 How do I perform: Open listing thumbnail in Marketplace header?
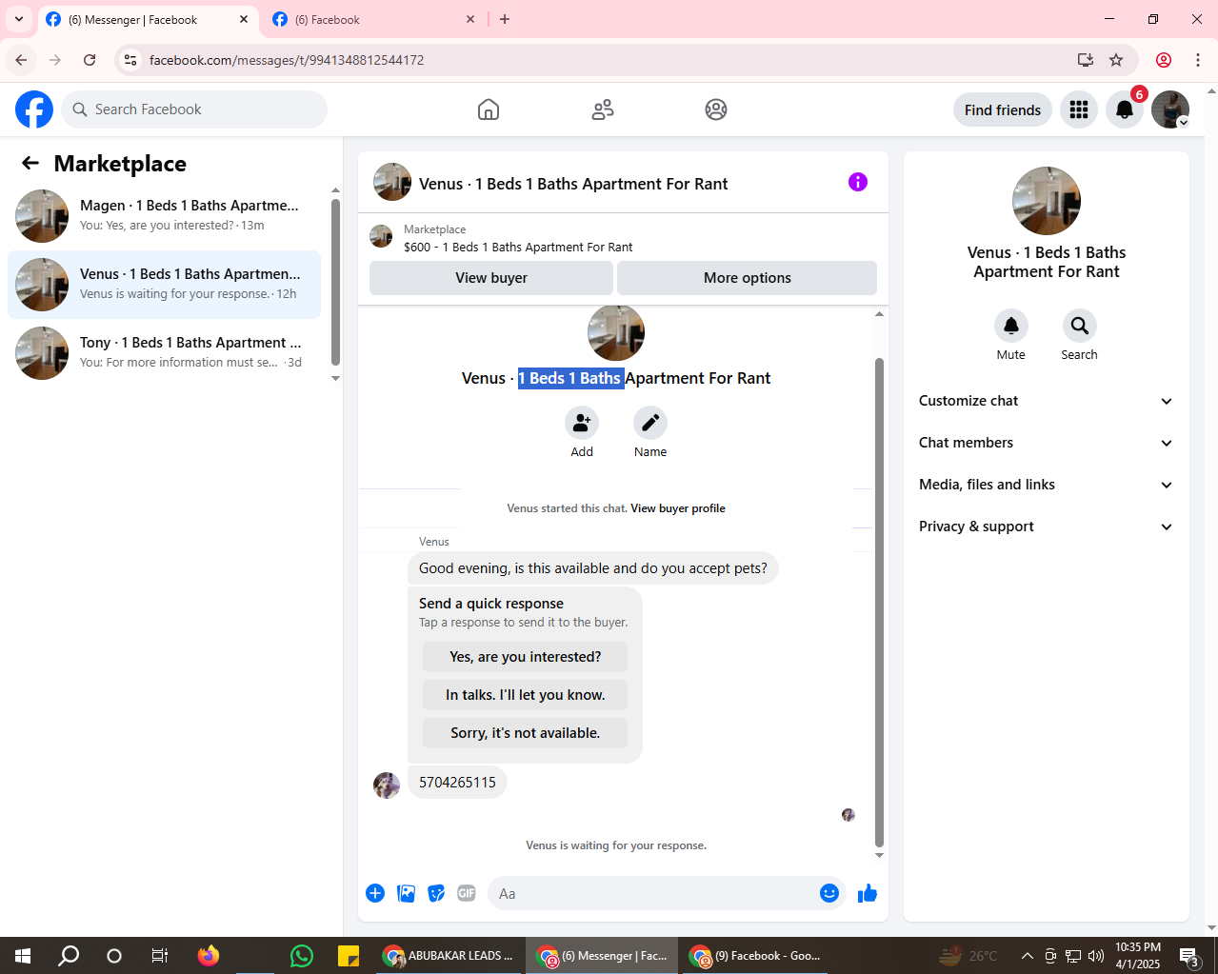click(381, 236)
